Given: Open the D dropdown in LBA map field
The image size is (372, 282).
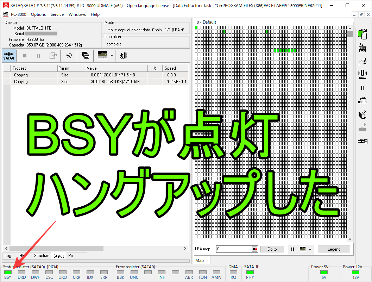Looking at the screenshot, I should (x=254, y=249).
